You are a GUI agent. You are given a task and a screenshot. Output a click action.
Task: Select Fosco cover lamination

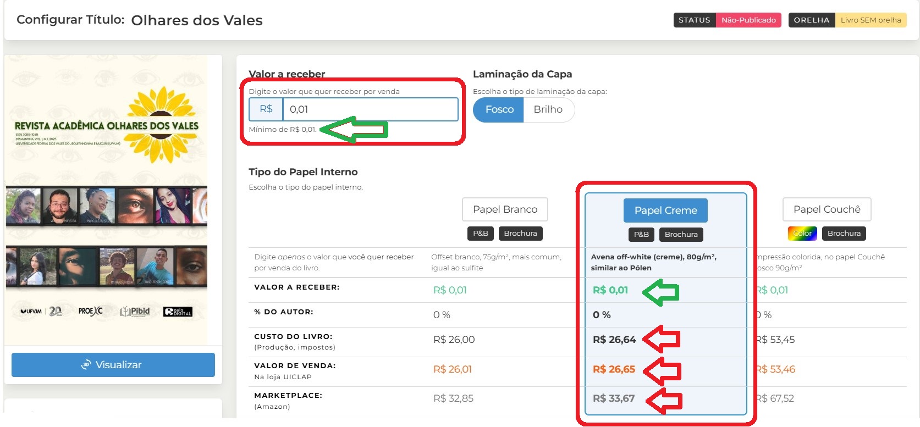tap(499, 110)
